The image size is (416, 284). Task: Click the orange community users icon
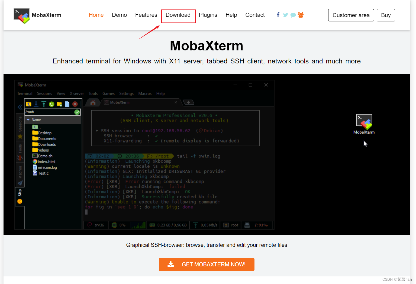(301, 15)
